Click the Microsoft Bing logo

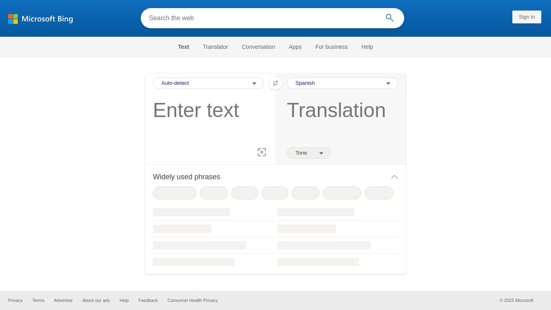[x=40, y=19]
